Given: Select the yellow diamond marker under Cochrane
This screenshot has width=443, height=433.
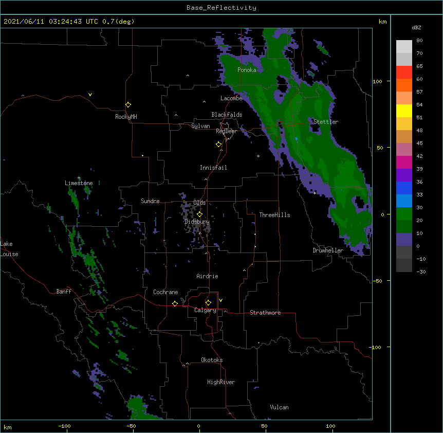Looking at the screenshot, I should point(175,303).
